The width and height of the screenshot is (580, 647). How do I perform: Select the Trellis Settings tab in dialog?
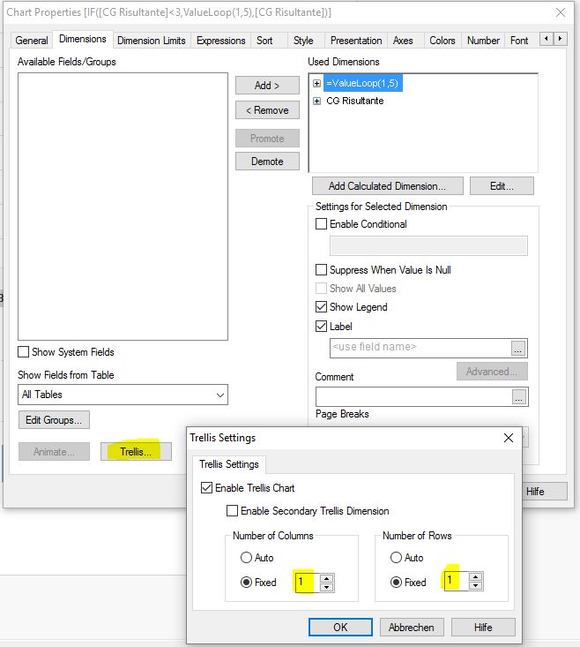coord(229,464)
